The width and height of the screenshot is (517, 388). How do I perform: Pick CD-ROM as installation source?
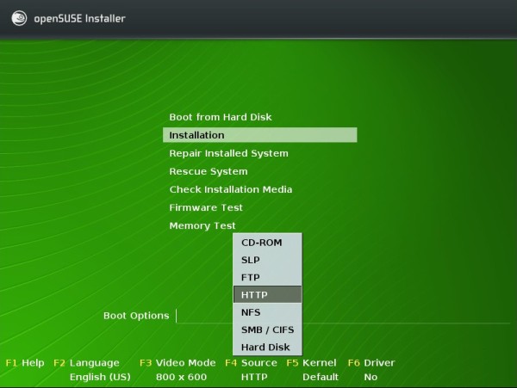[267, 243]
